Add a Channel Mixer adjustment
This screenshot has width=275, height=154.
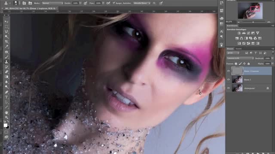tap(255, 38)
